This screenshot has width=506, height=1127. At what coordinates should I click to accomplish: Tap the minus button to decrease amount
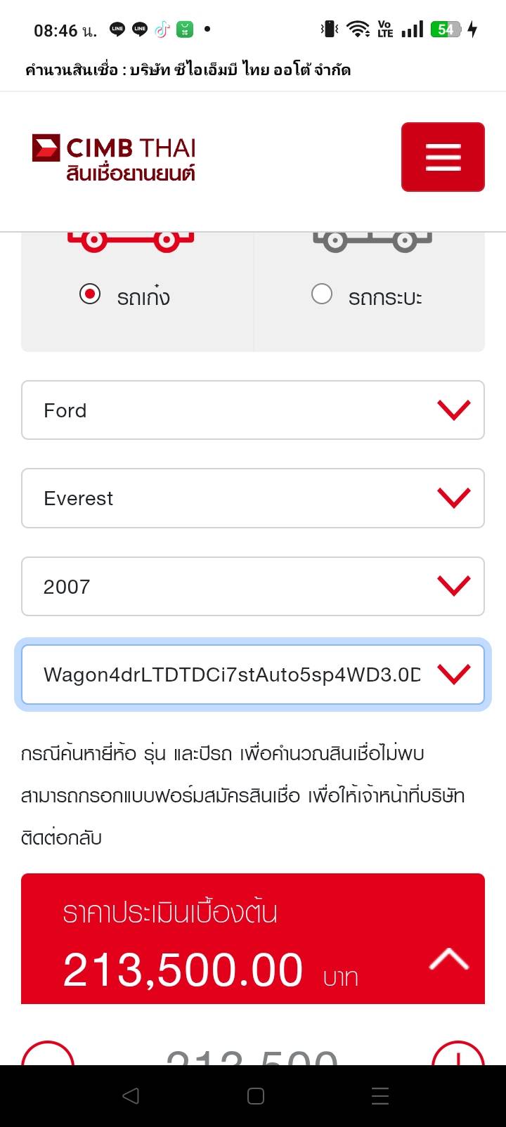(x=48, y=1055)
